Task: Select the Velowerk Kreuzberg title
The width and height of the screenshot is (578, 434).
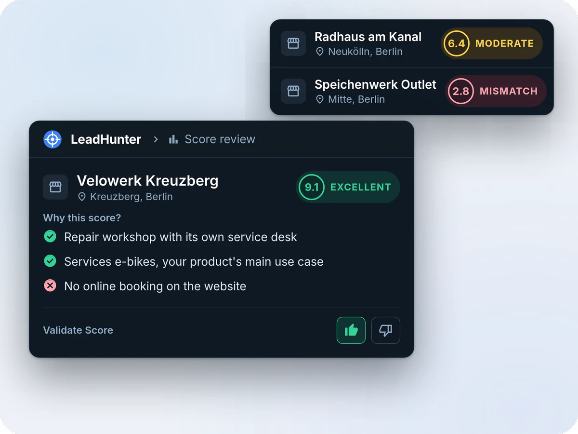Action: (x=147, y=181)
